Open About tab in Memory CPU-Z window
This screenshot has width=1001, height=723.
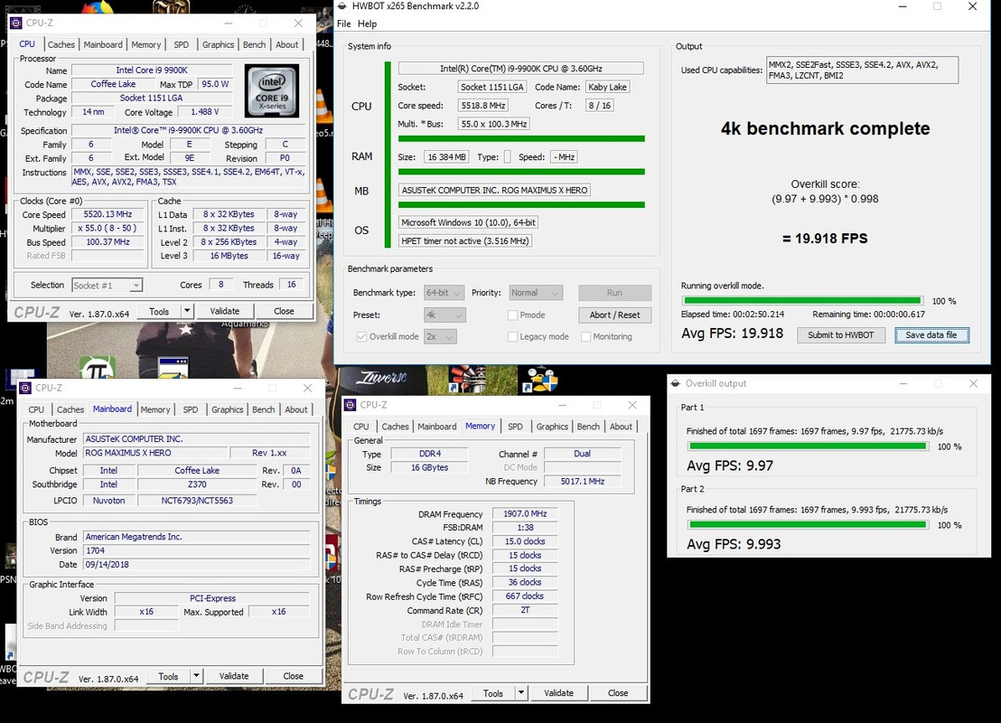(621, 427)
